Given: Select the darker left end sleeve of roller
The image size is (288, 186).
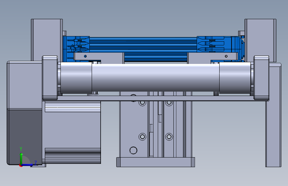Looking at the screenshot, I should pyautogui.click(x=76, y=78).
